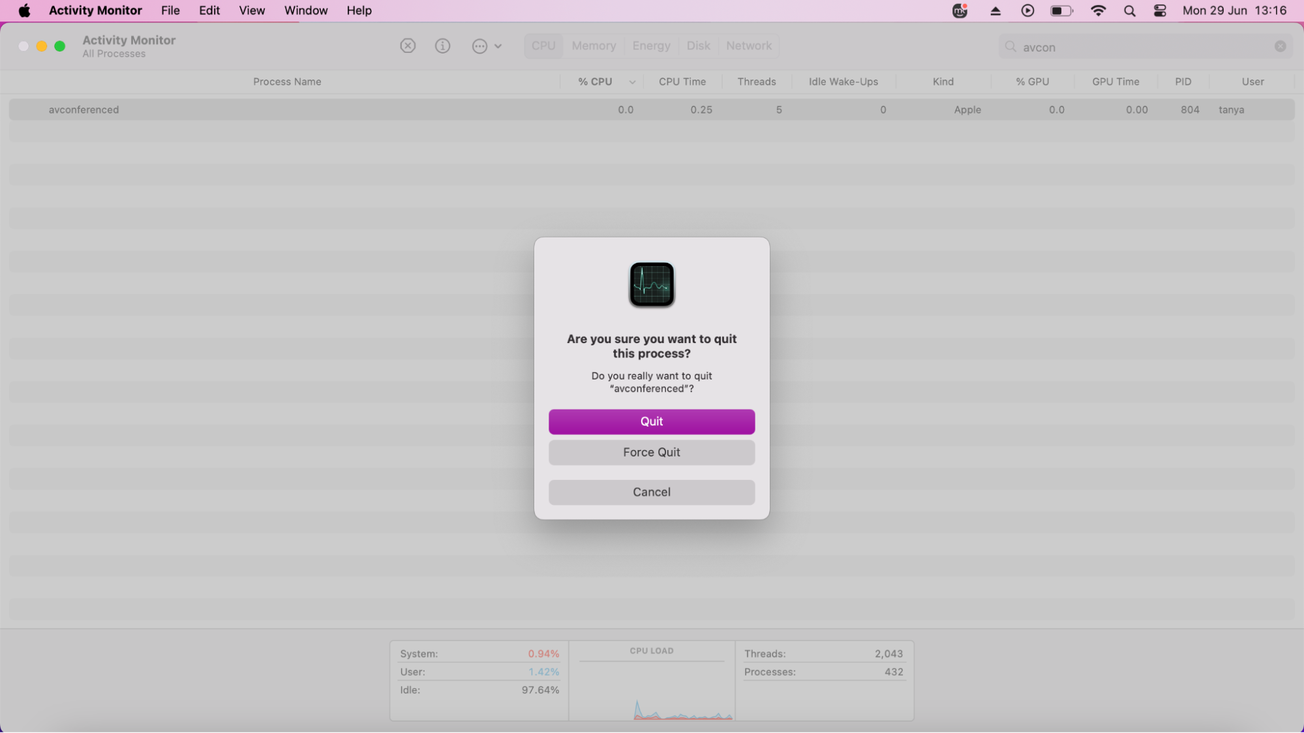This screenshot has height=733, width=1304.
Task: Sort by the PID column header
Action: pos(1183,82)
